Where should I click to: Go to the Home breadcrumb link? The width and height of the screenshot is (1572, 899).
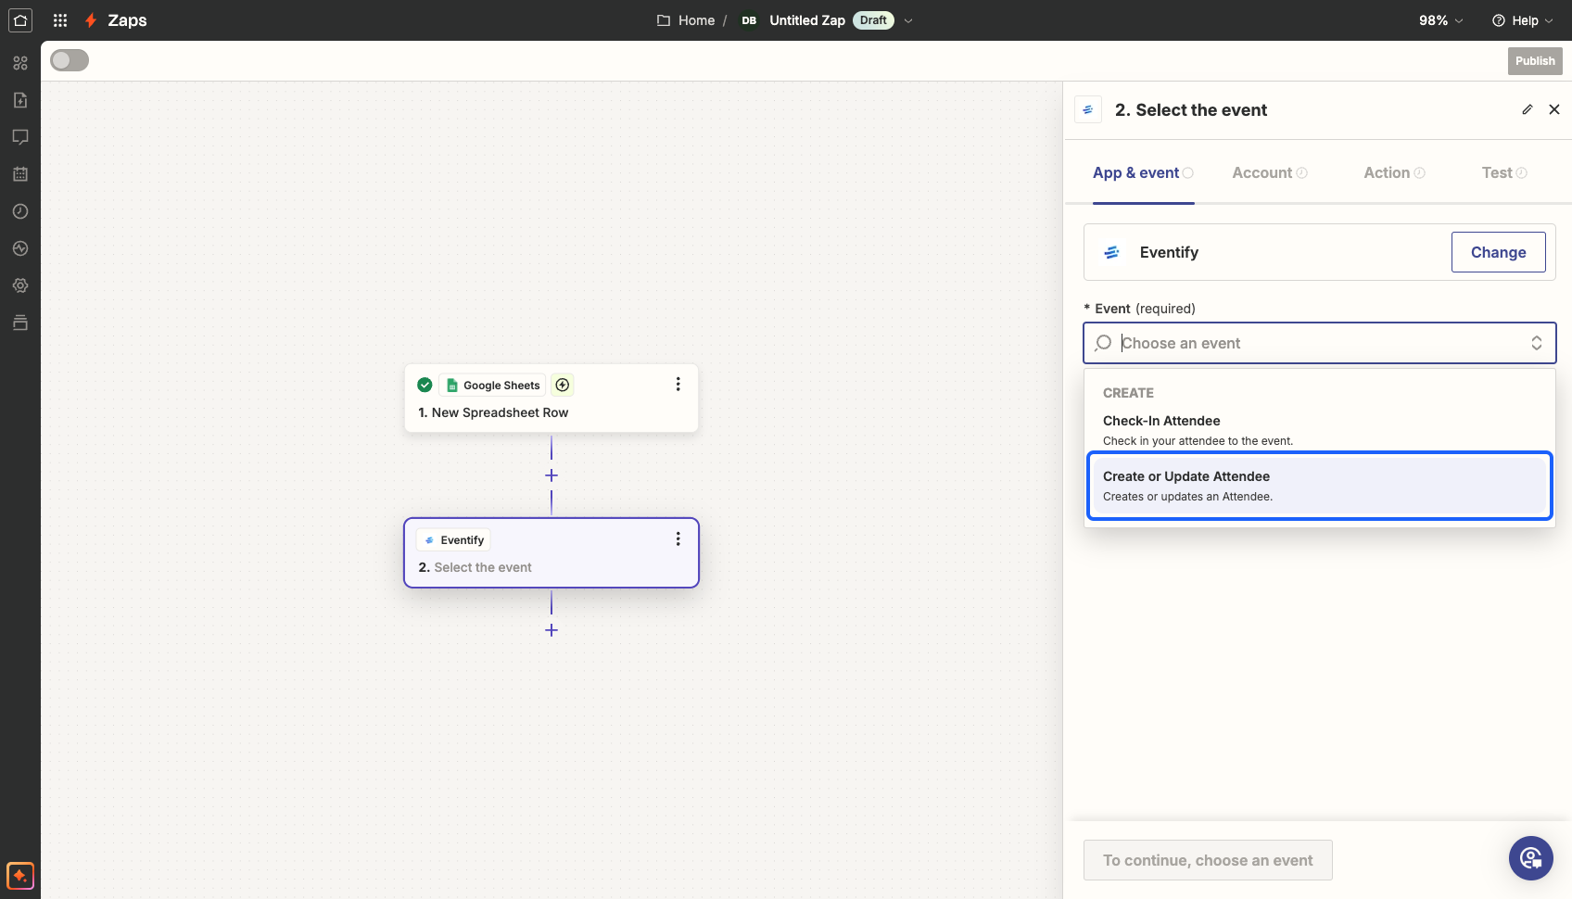click(x=696, y=20)
